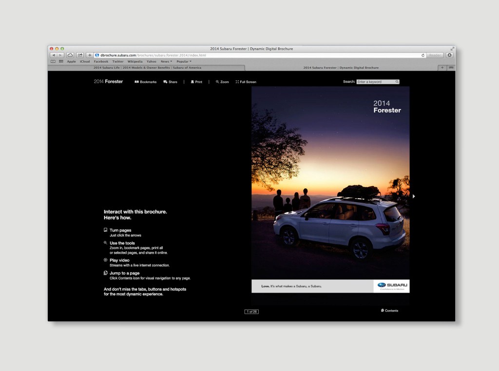This screenshot has width=499, height=371.
Task: Go back with Safari's back arrow
Action: [x=54, y=56]
